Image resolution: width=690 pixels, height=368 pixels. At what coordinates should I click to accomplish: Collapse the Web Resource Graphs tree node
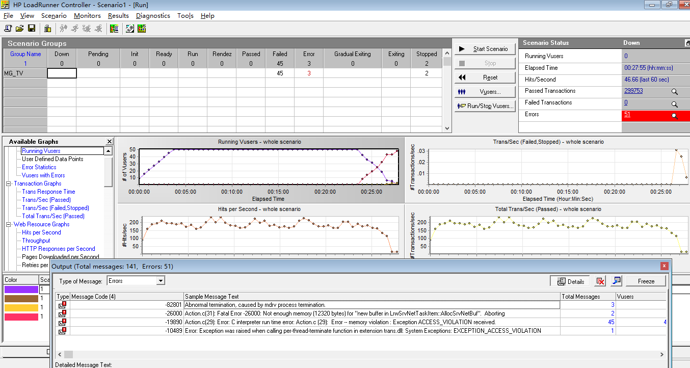tap(9, 224)
